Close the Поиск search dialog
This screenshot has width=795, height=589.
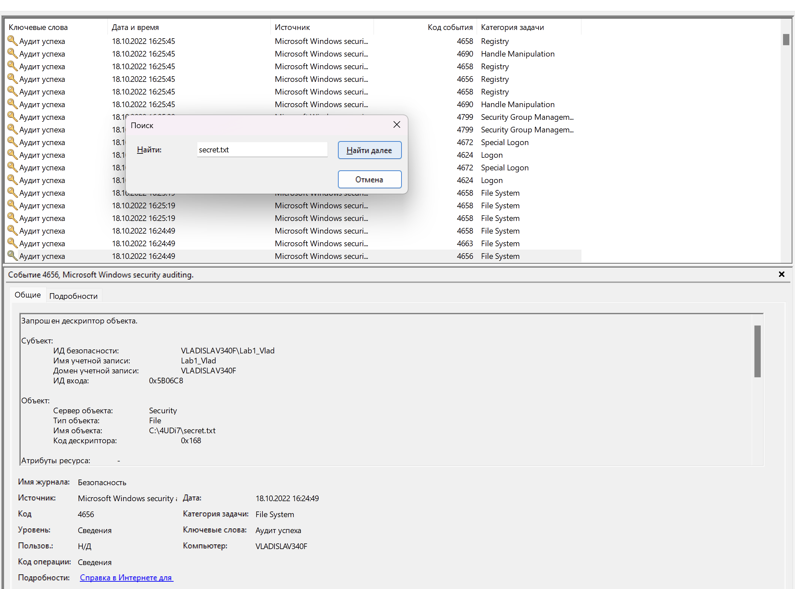pos(397,125)
